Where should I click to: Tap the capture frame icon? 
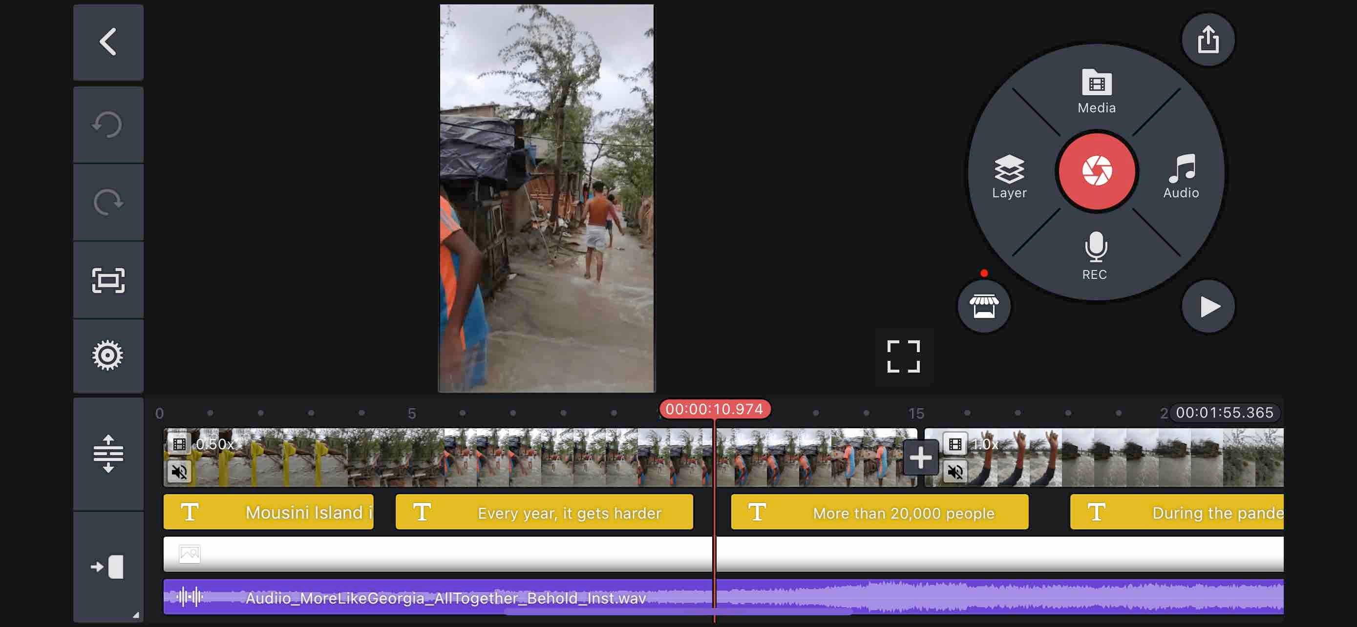coord(108,280)
